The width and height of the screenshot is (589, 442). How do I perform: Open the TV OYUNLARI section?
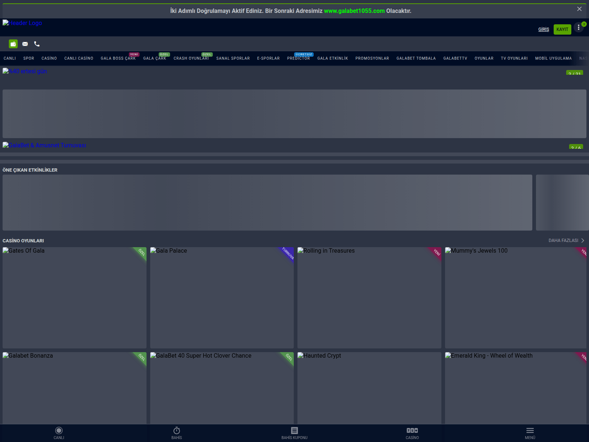coord(514,58)
